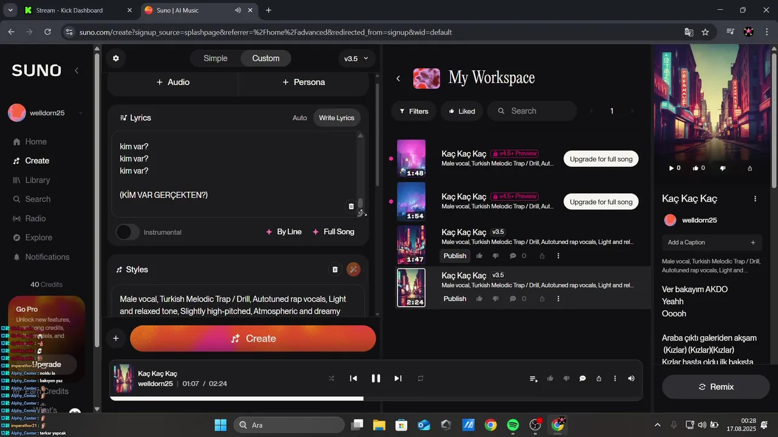This screenshot has height=437, width=778.
Task: Open more options in the player bar
Action: [x=615, y=378]
